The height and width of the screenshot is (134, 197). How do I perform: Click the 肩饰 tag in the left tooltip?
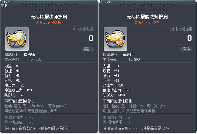point(88,49)
